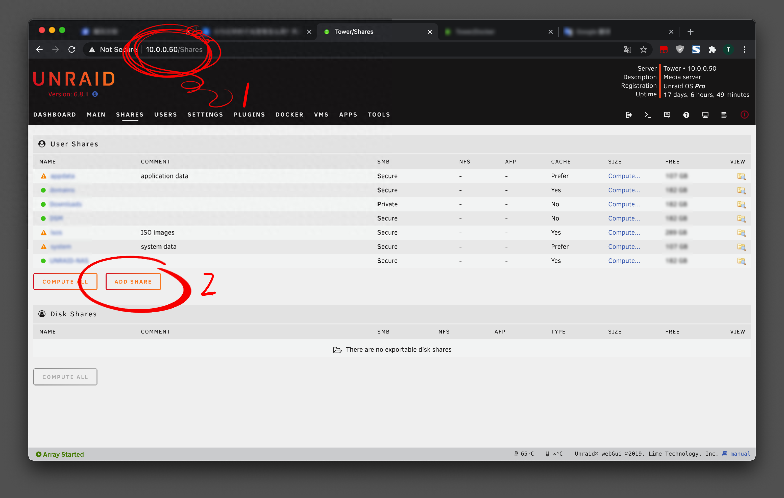
Task: Click the IP address input field in browser
Action: pos(174,50)
